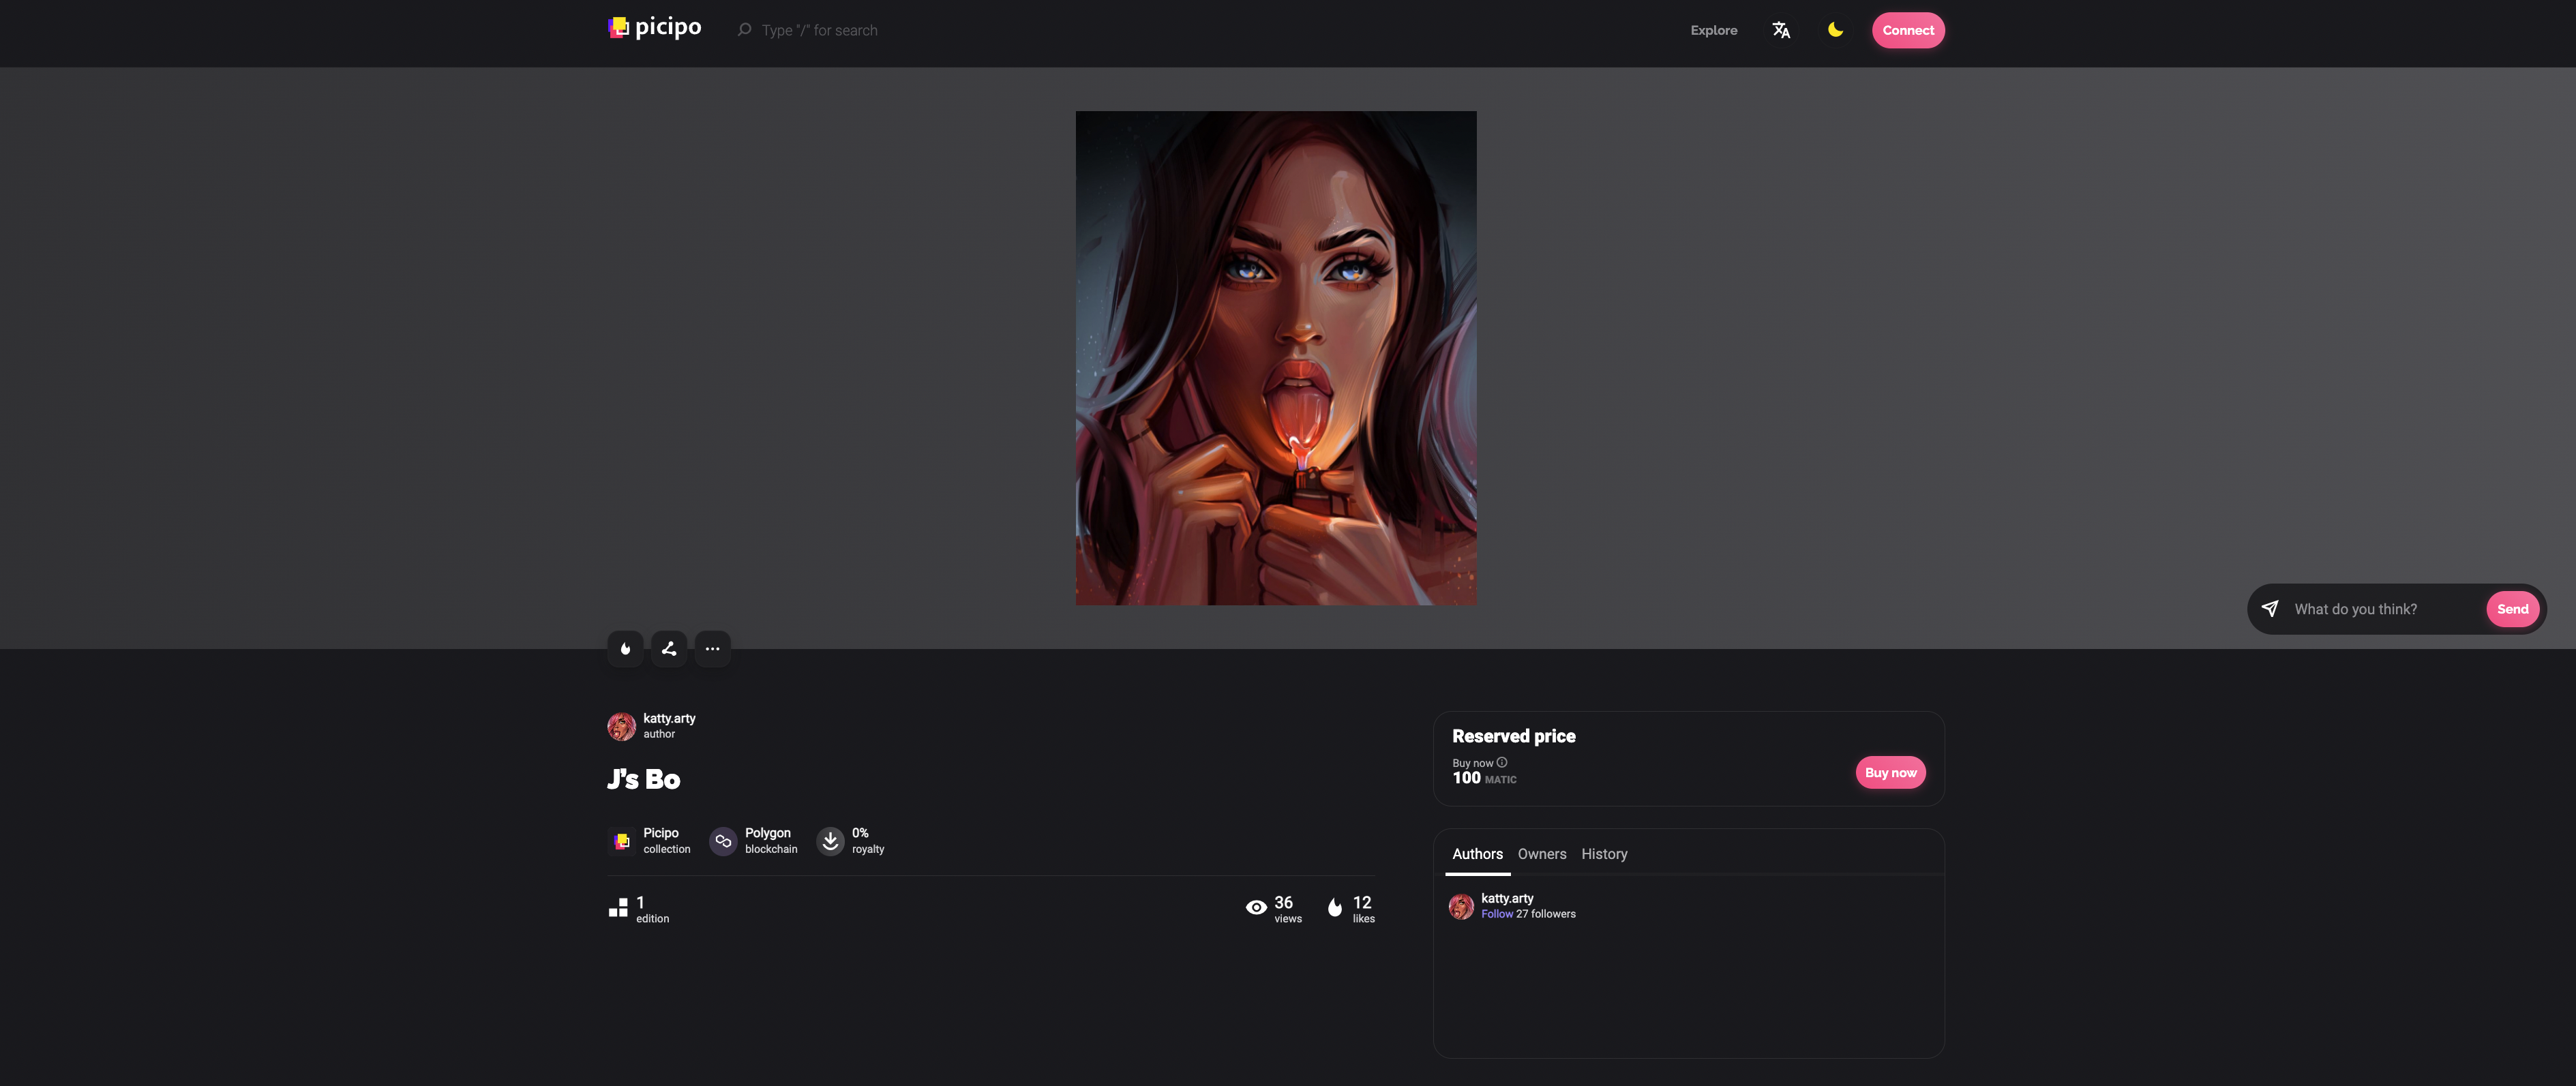Open the Picipo collection label
The width and height of the screenshot is (2576, 1086).
click(x=666, y=840)
